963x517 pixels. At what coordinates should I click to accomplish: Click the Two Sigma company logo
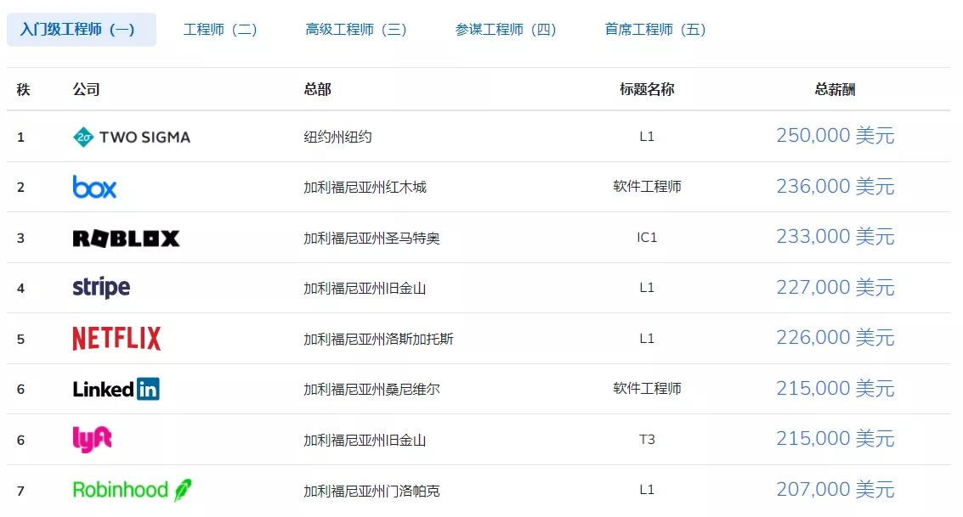tap(132, 137)
